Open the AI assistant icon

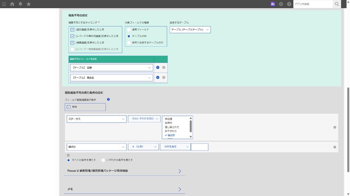click(273, 4)
